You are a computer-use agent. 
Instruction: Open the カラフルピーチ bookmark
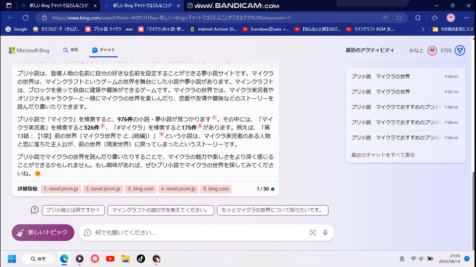point(56,29)
